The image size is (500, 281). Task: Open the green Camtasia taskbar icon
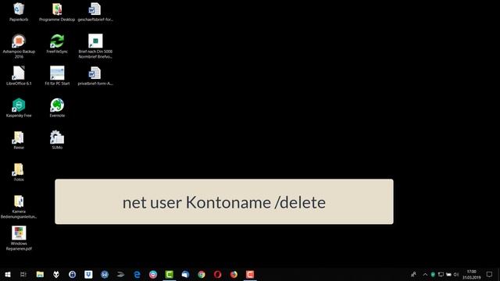pyautogui.click(x=170, y=274)
